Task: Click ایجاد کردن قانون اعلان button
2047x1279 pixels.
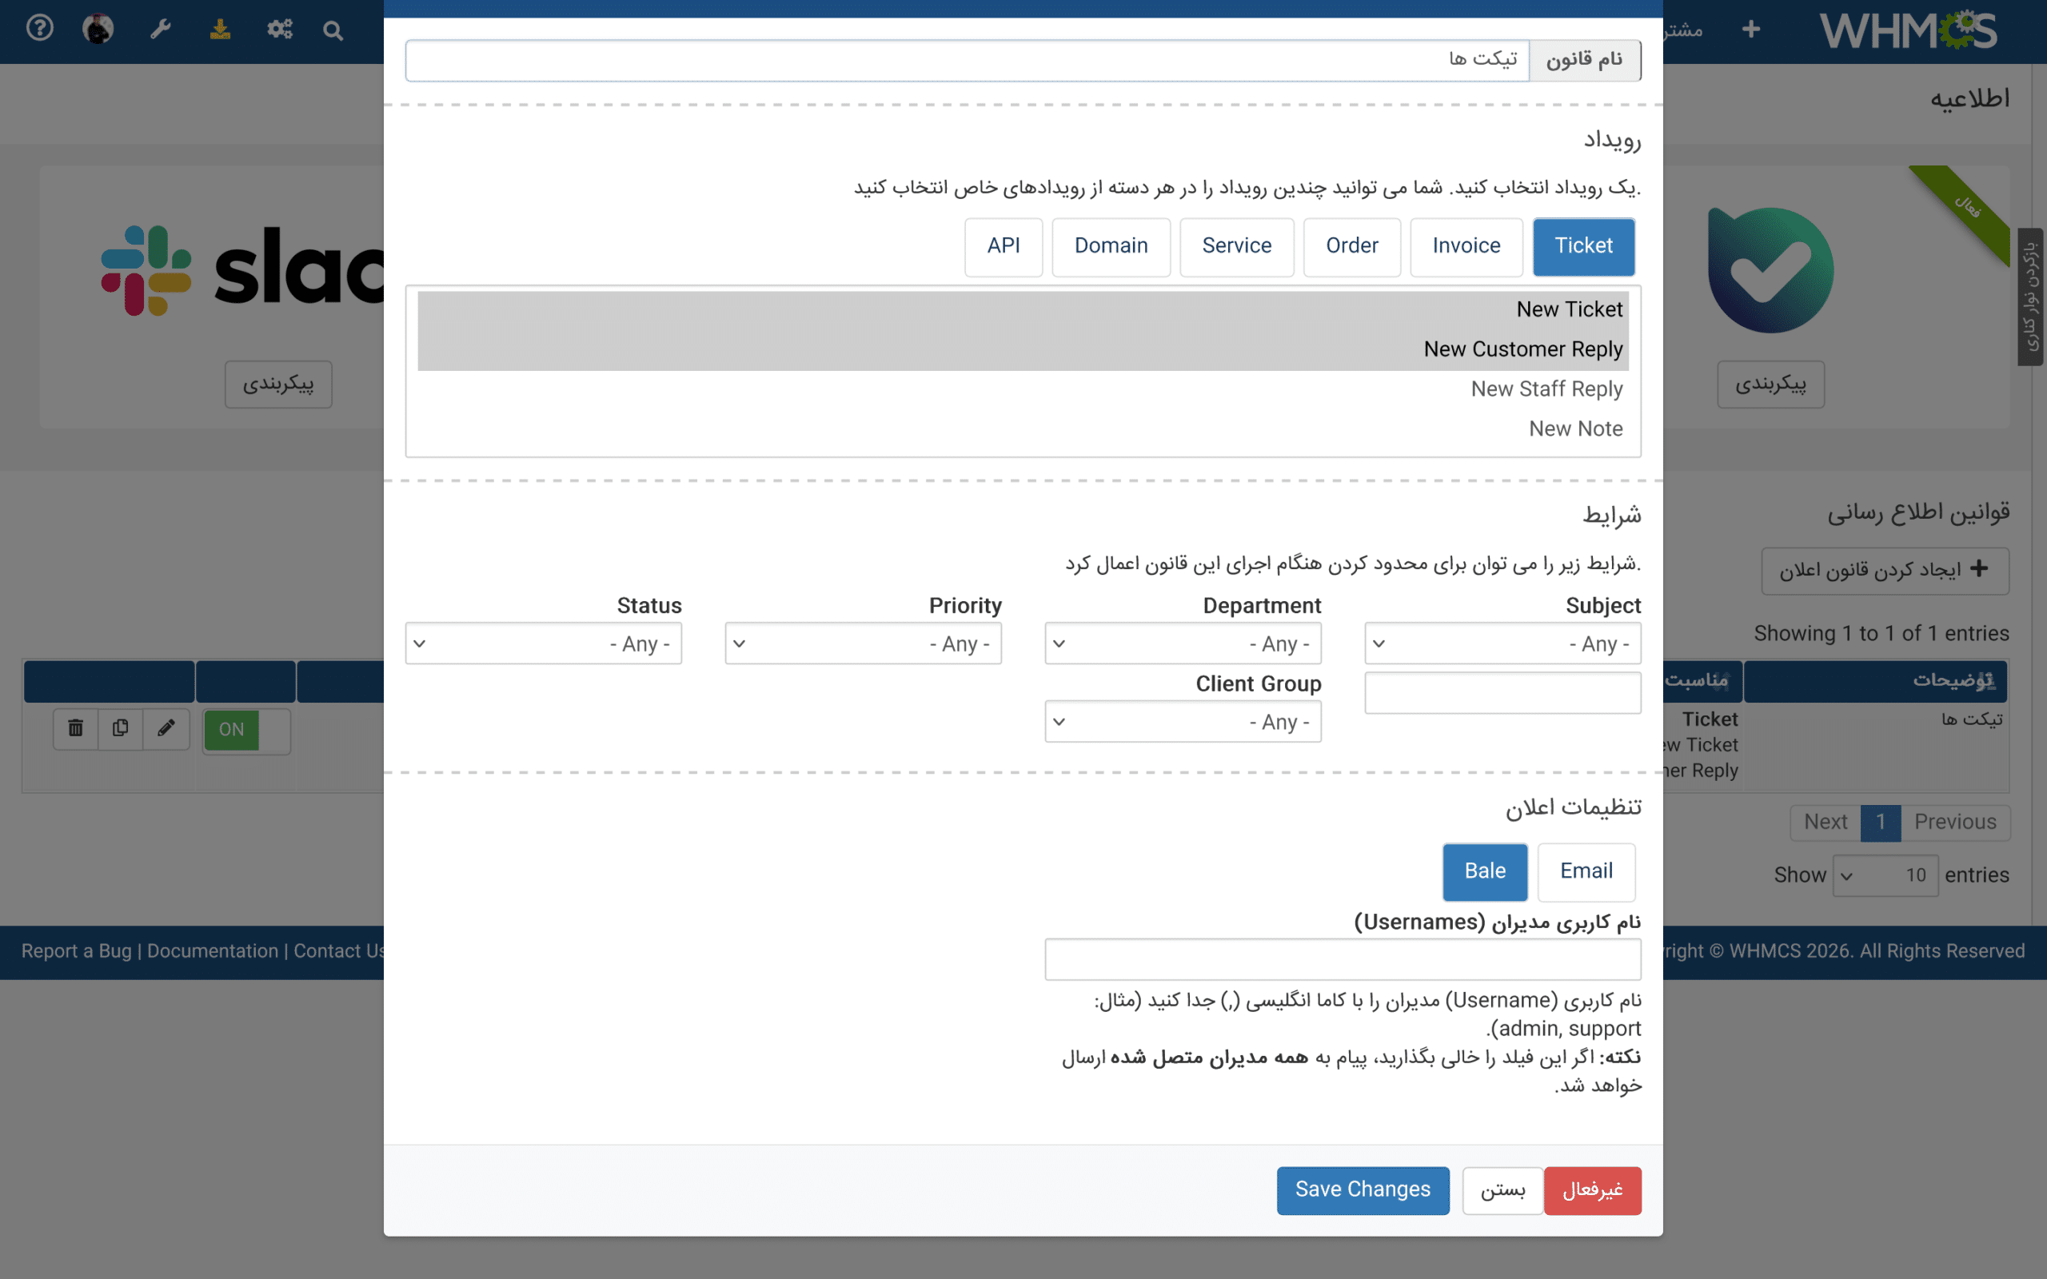Action: (1885, 570)
